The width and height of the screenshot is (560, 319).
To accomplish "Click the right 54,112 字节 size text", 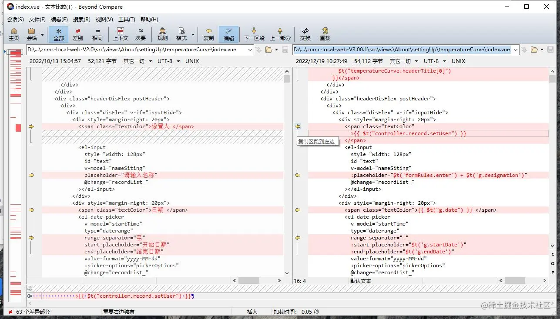I will [x=369, y=61].
